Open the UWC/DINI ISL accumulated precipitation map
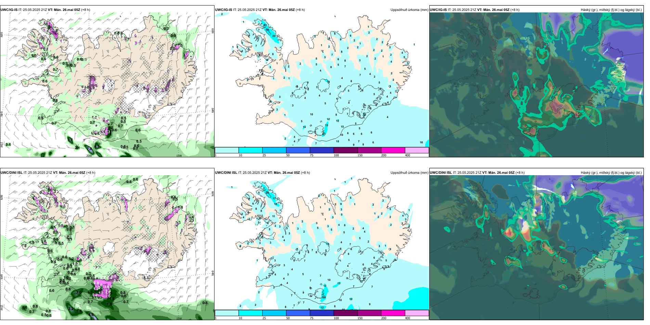This screenshot has height=325, width=650. (x=322, y=248)
